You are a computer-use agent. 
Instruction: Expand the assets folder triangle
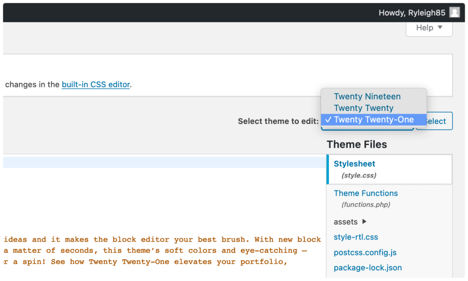(364, 222)
